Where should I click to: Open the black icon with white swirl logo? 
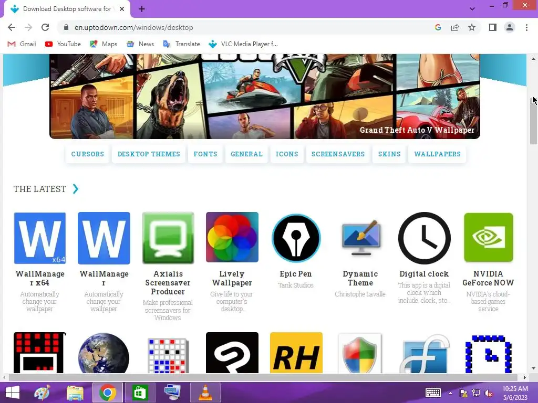232,353
